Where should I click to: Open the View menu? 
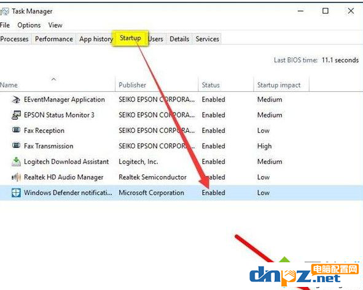[x=55, y=25]
